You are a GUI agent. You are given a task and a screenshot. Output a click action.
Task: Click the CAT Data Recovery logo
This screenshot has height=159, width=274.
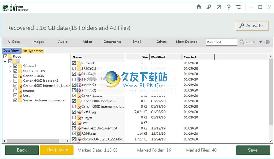16,8
